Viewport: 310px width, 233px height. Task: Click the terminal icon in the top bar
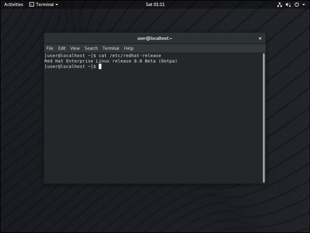coord(31,4)
